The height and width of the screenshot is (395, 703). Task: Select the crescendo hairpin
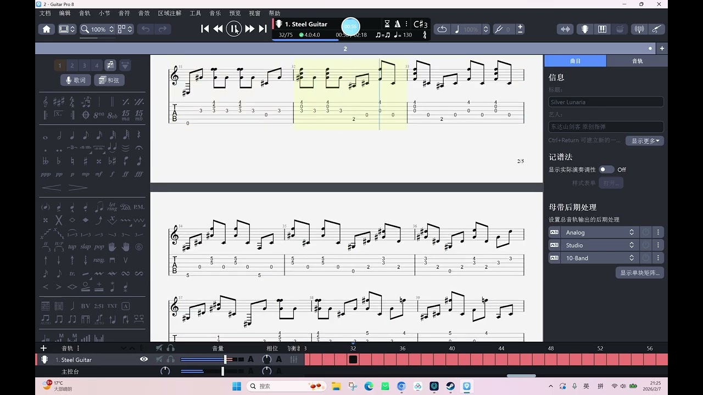pos(52,188)
